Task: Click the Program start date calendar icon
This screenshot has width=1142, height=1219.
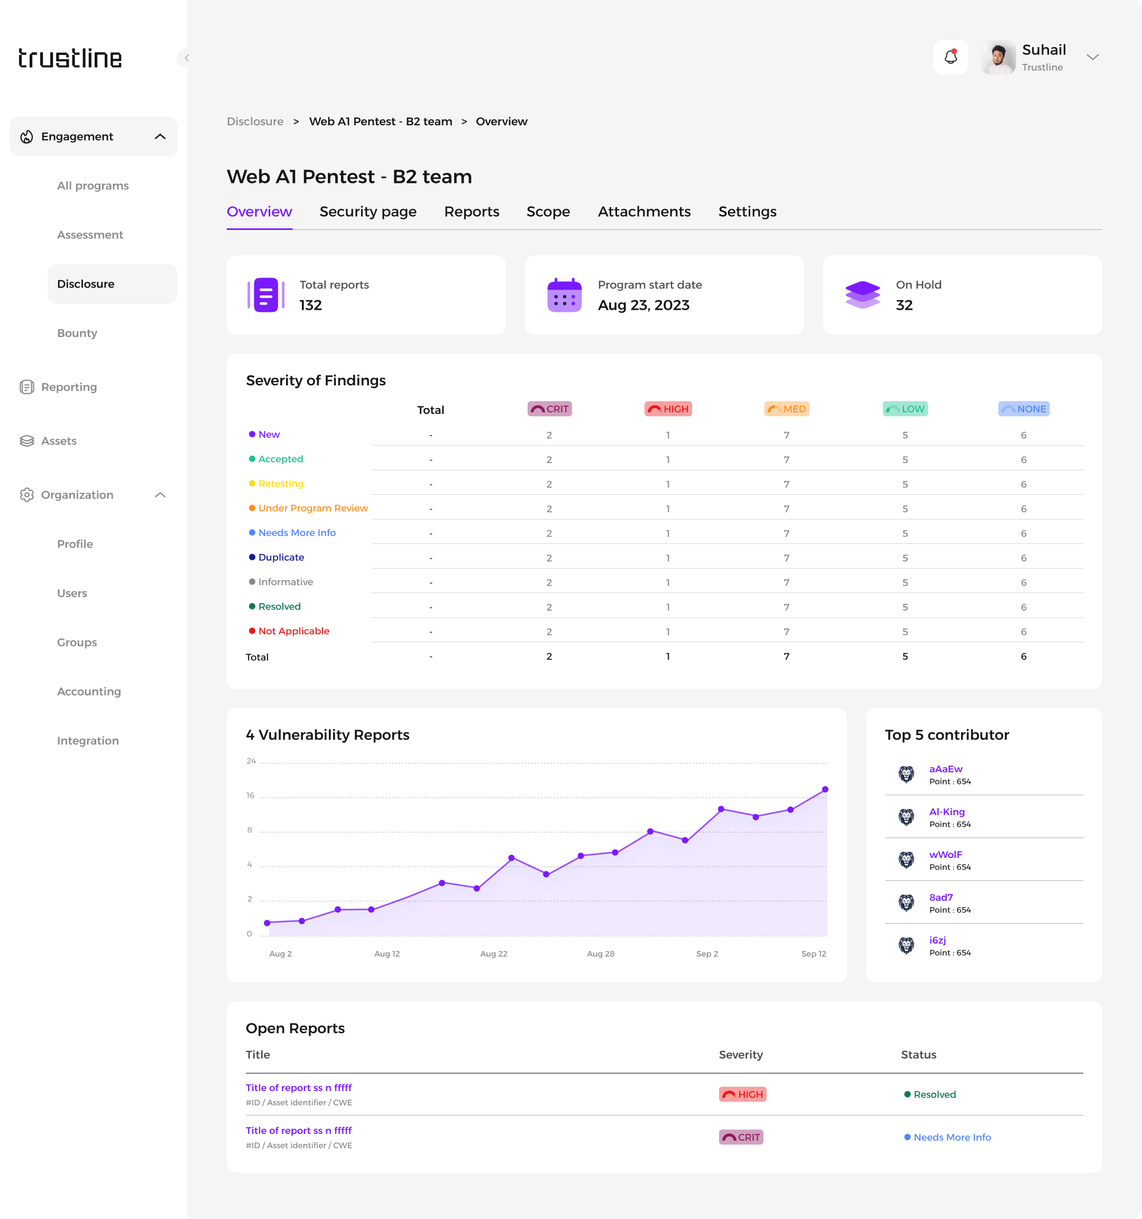Action: (564, 295)
